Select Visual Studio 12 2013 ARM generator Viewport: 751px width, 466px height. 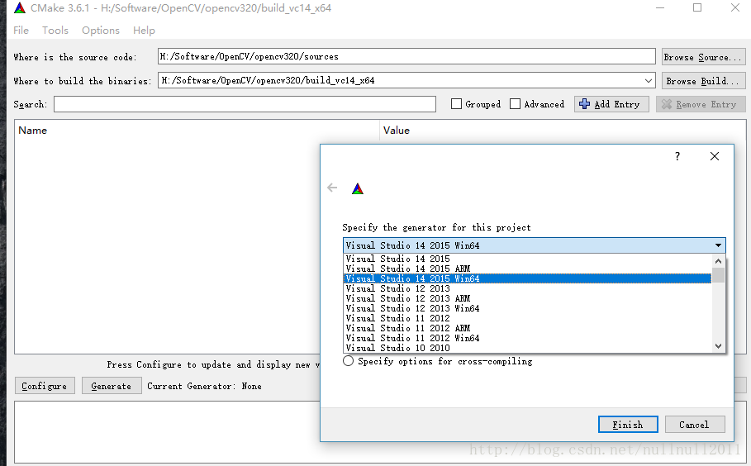point(527,298)
